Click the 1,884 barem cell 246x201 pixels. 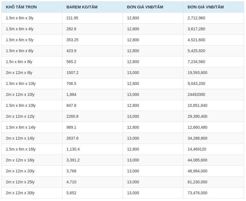point(71,94)
